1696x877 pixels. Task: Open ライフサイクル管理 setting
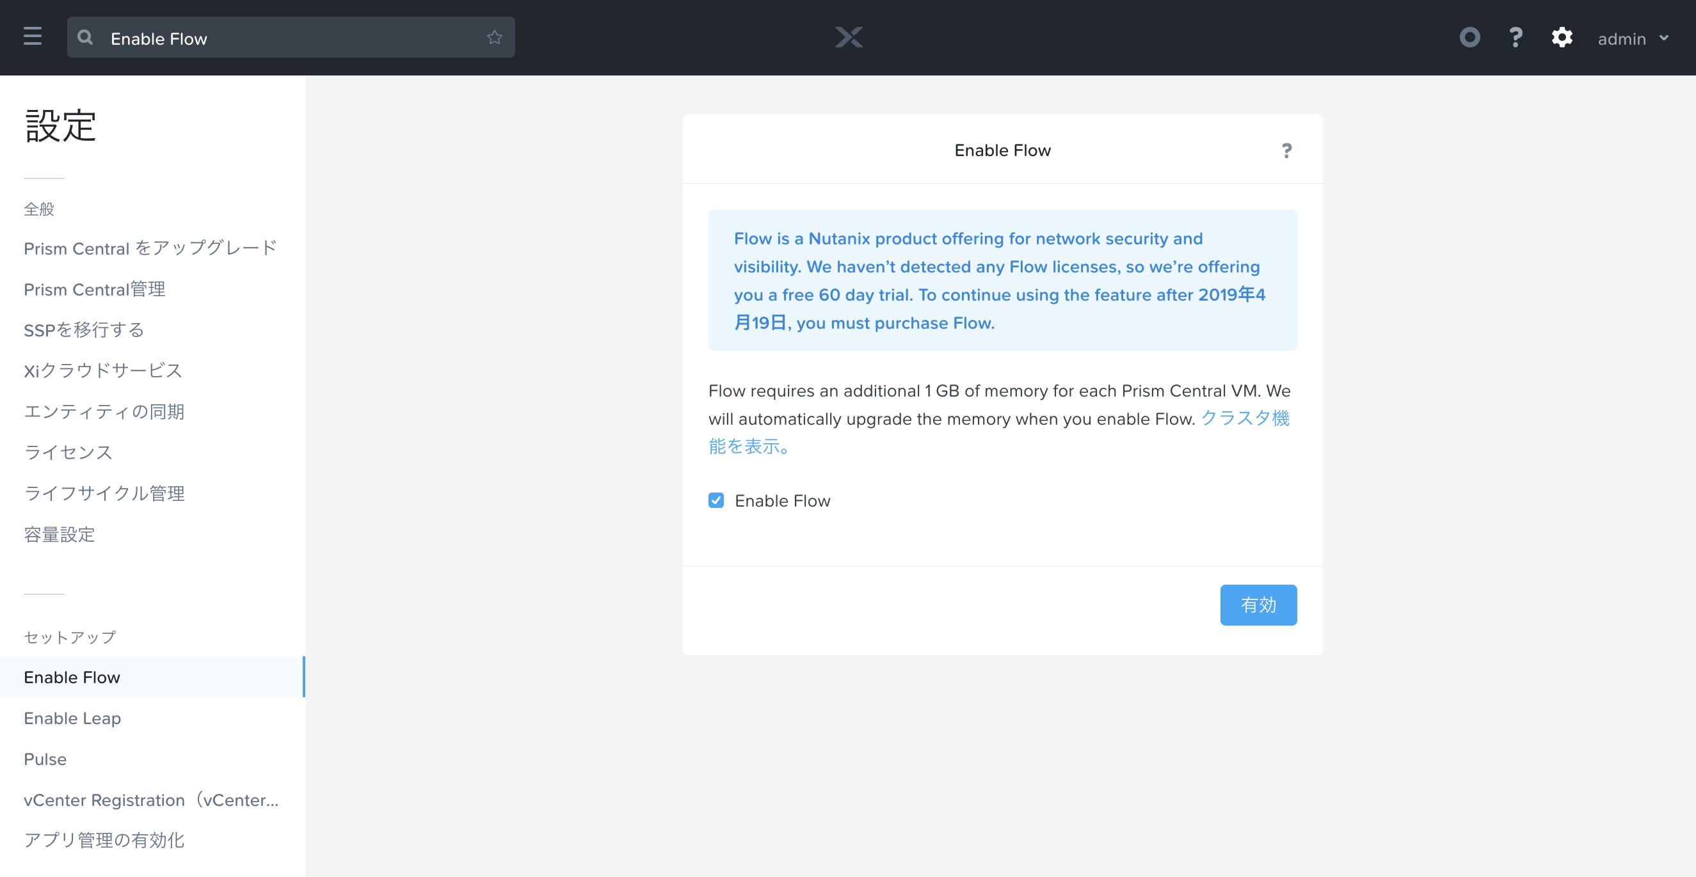tap(104, 493)
